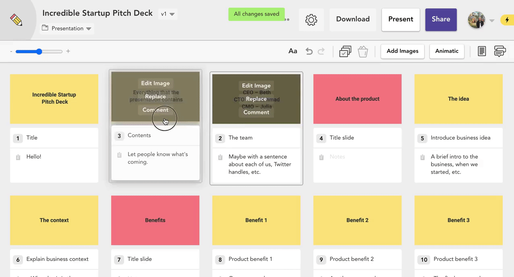The image size is (514, 277).
Task: Click the Add Images button
Action: pyautogui.click(x=402, y=51)
